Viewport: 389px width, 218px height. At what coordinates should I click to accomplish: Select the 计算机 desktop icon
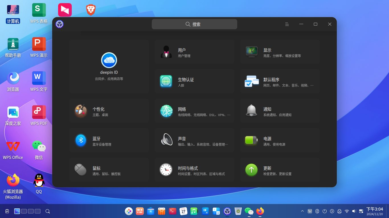tap(13, 13)
